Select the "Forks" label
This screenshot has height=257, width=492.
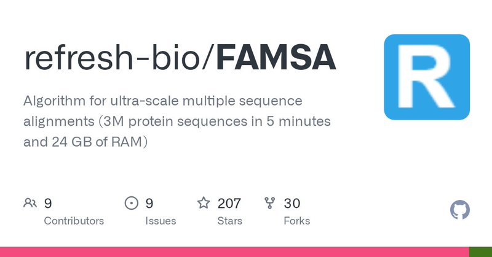tap(297, 221)
